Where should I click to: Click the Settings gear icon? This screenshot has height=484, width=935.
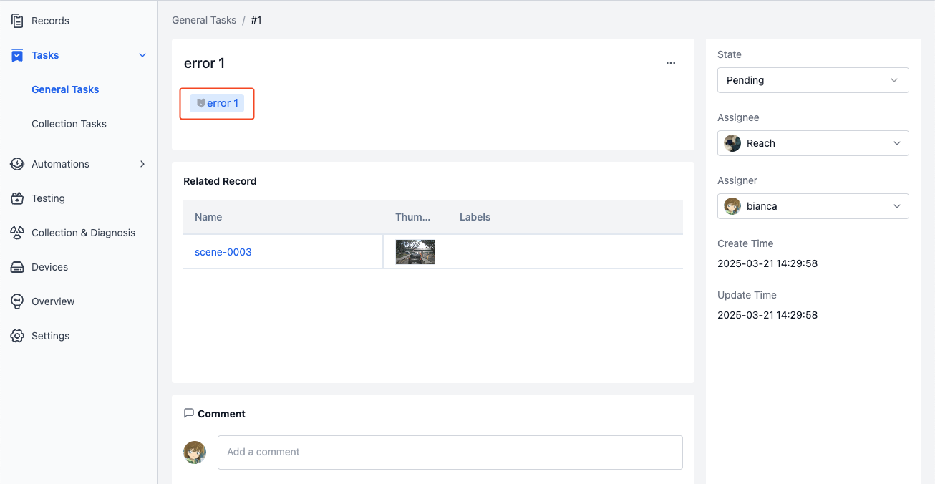pyautogui.click(x=17, y=336)
